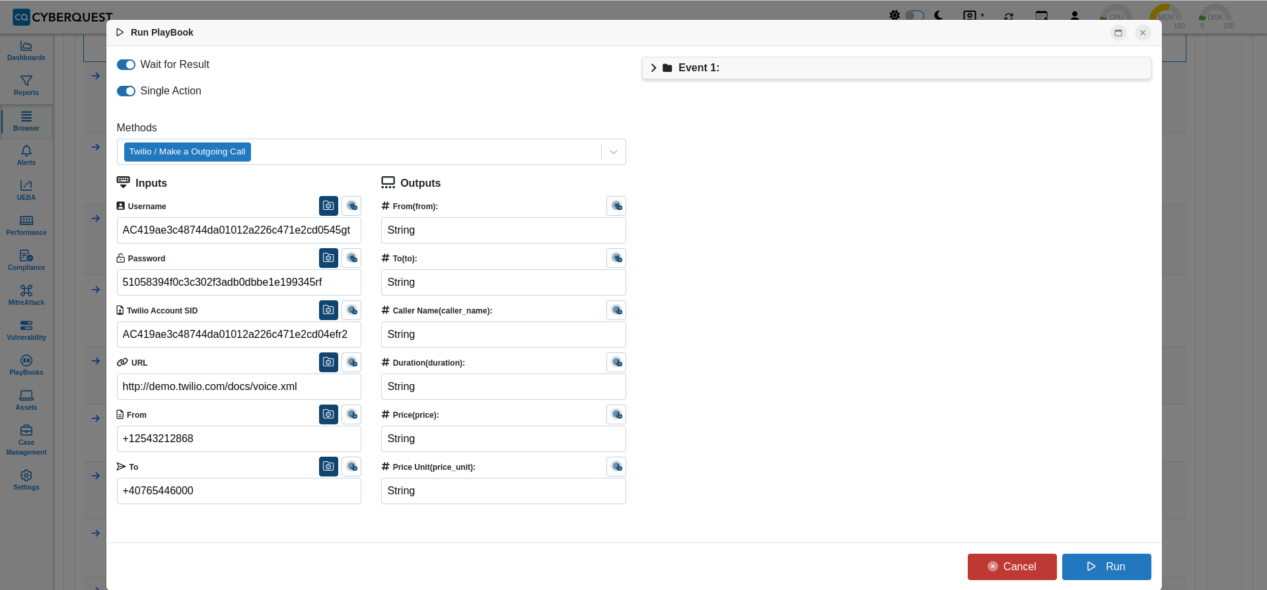Click the camera icon beside Password
Image resolution: width=1267 pixels, height=590 pixels.
coord(328,258)
